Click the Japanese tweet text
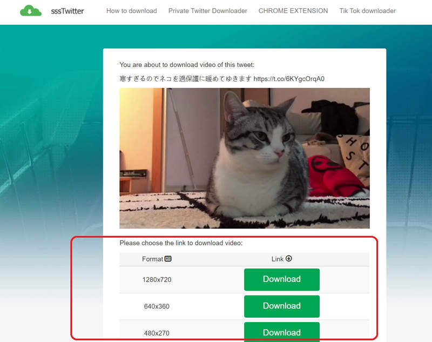Viewport: 432px width, 342px height. tap(185, 79)
